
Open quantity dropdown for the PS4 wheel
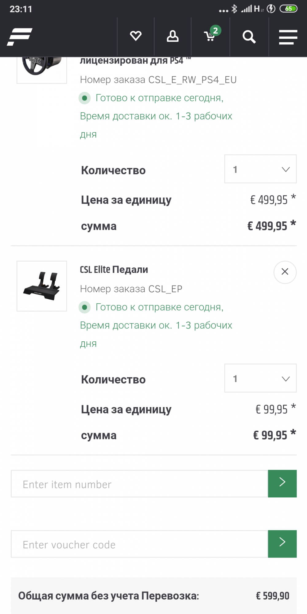point(260,169)
